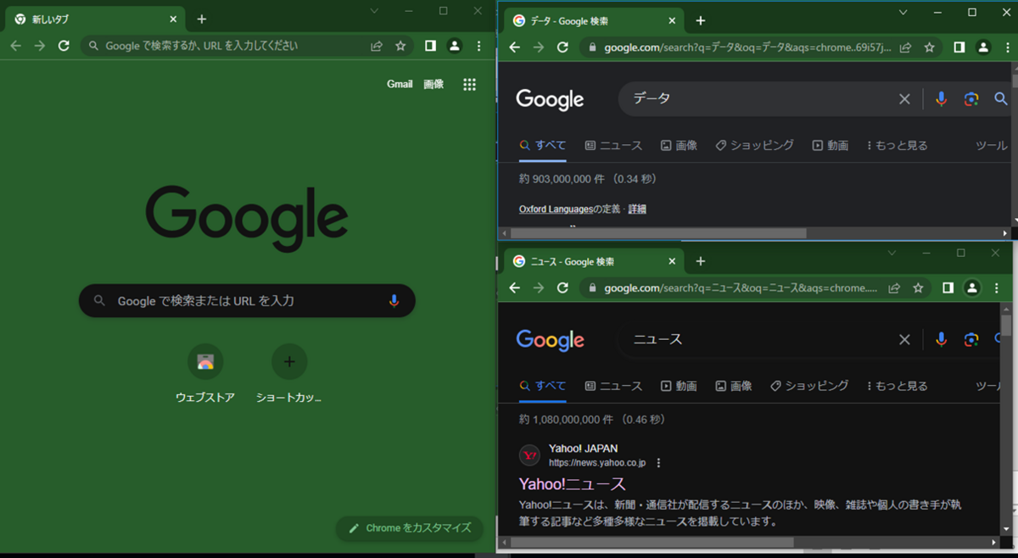
Task: Open Chrome menu in the データ window
Action: coord(1007,47)
